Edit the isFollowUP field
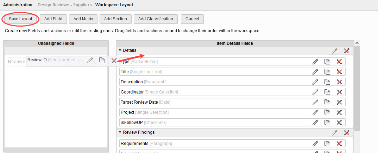This screenshot has width=378, height=153. click(315, 123)
